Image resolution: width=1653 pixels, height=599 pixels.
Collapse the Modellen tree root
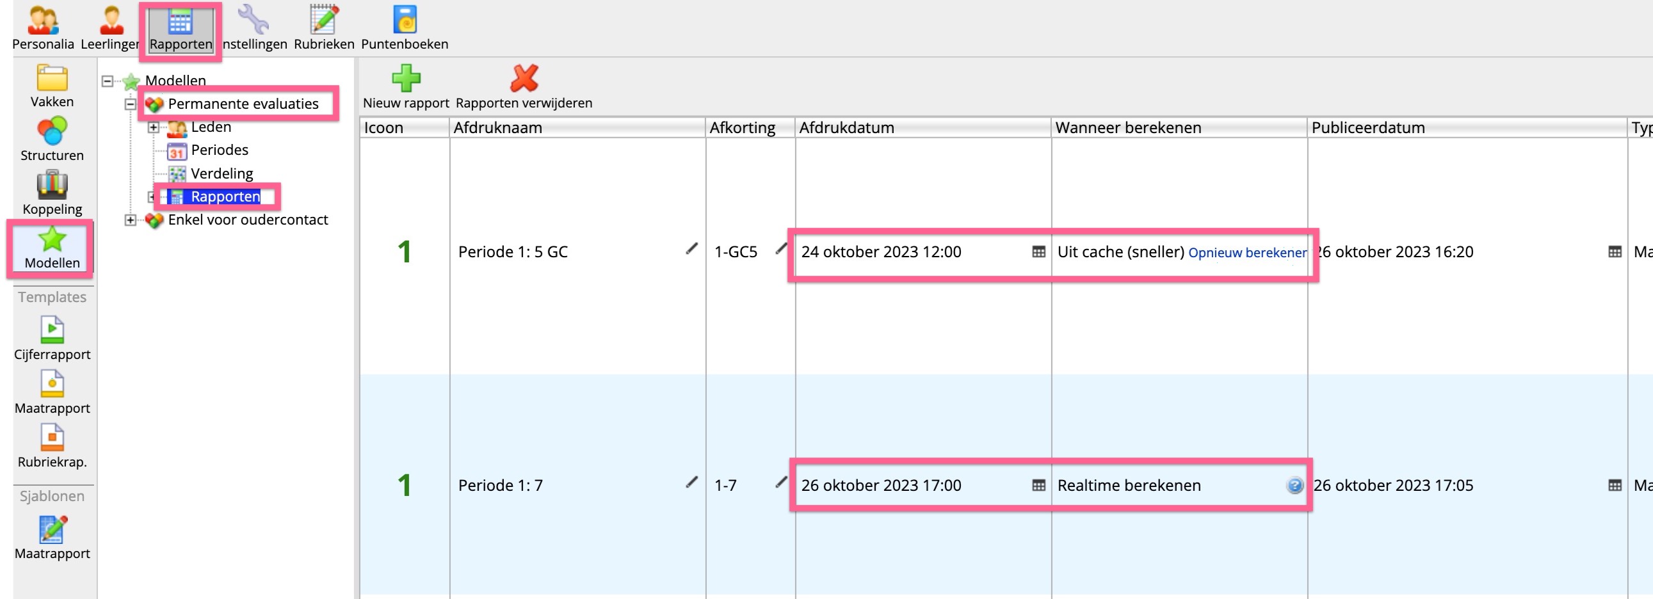click(x=108, y=81)
